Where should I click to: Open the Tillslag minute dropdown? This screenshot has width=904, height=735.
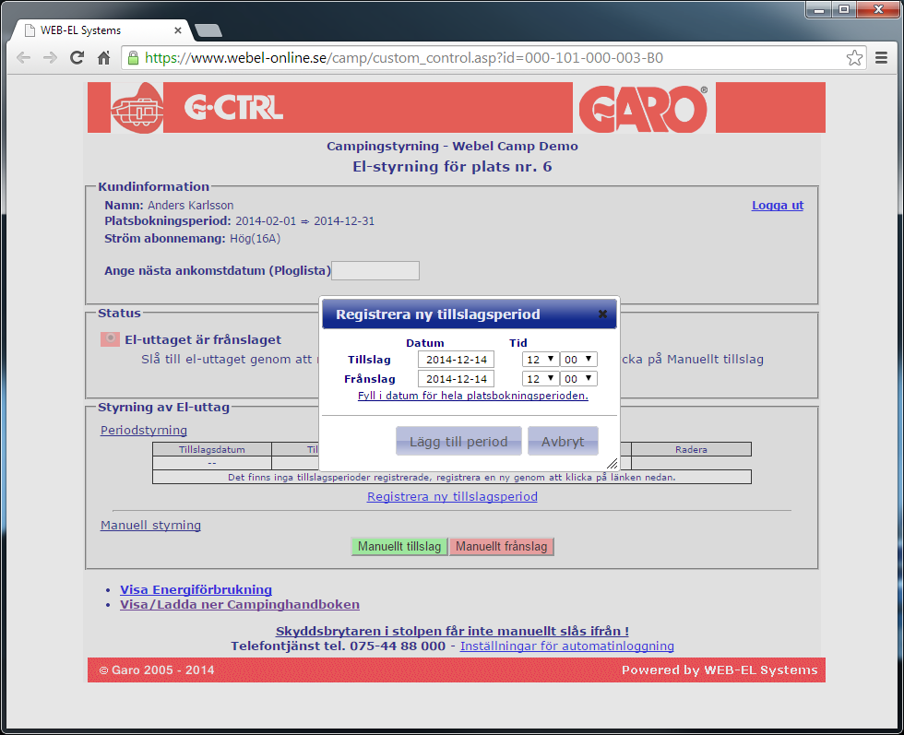[x=578, y=359]
